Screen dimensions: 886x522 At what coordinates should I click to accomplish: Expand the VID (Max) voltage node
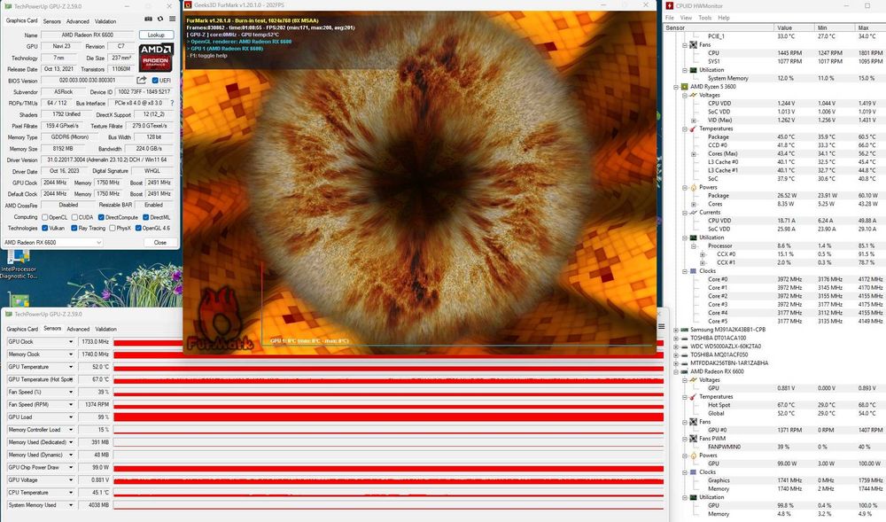(694, 121)
